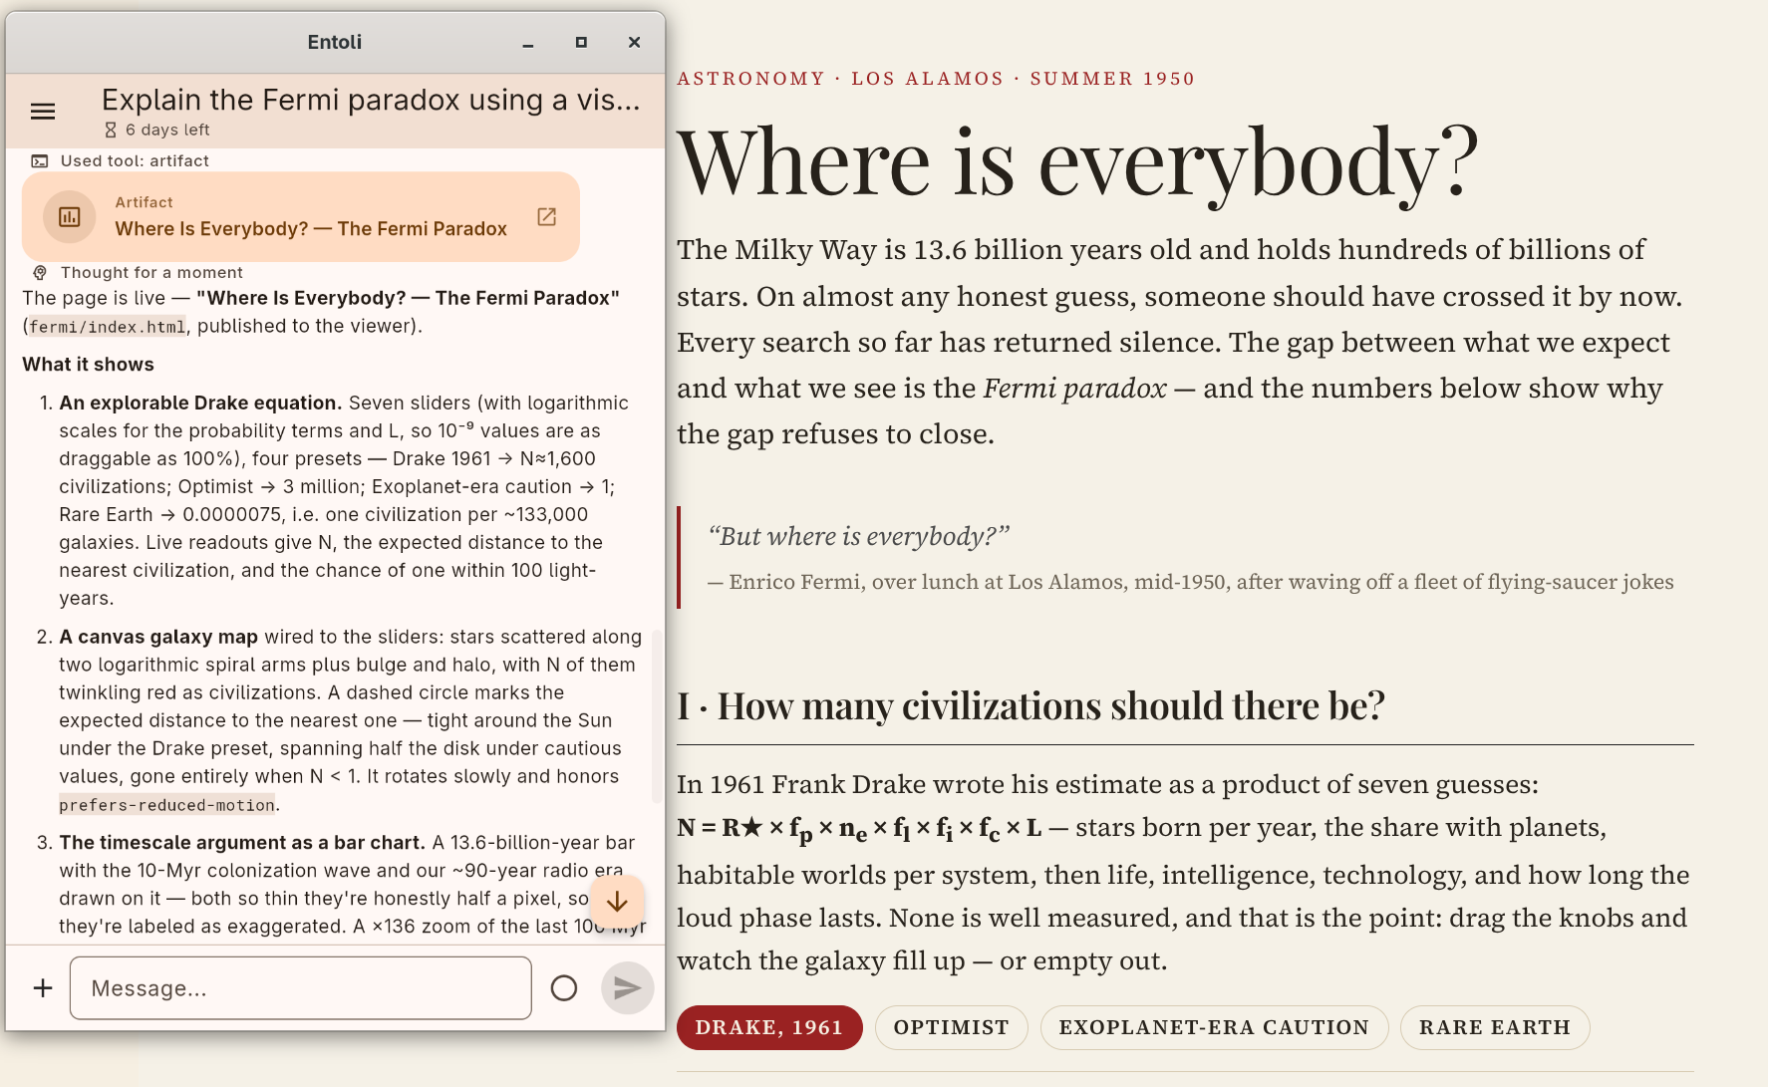Open the hamburger menu in Entoli
This screenshot has height=1087, width=1768.
click(43, 112)
